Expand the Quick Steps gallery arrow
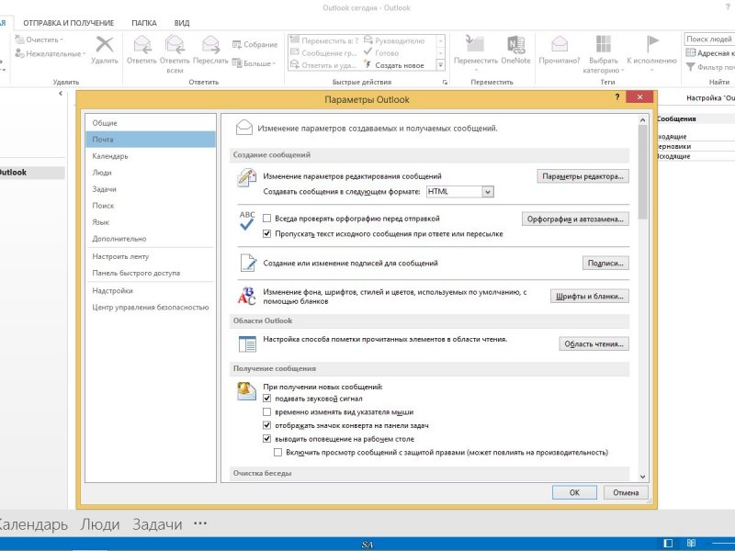 click(440, 65)
